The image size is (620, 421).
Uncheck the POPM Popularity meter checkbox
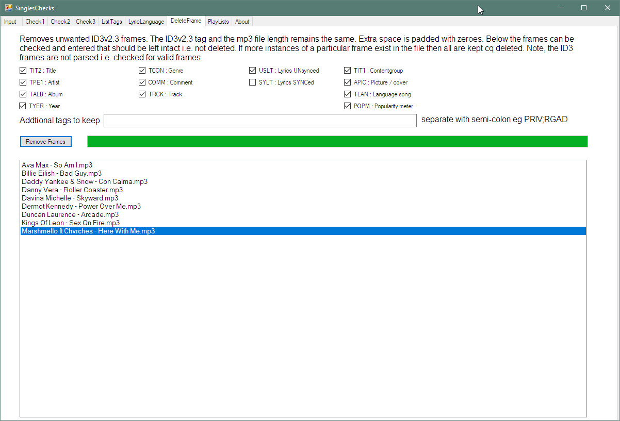click(347, 106)
